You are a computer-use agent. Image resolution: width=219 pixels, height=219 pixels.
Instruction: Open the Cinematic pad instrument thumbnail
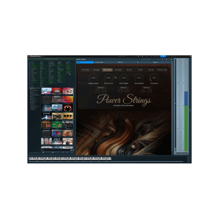tap(57, 141)
